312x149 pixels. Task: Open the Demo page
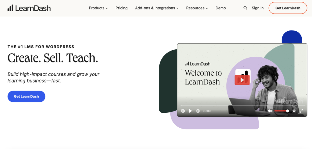[x=221, y=8]
